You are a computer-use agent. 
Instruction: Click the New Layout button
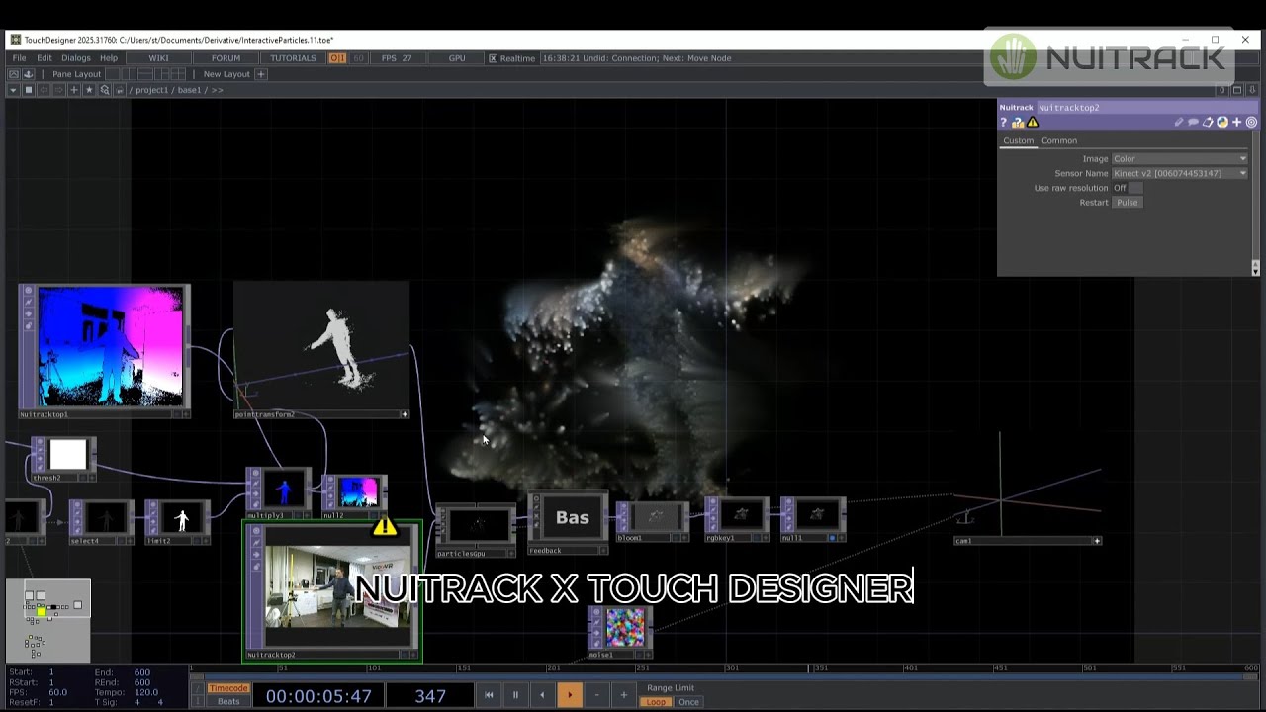226,74
